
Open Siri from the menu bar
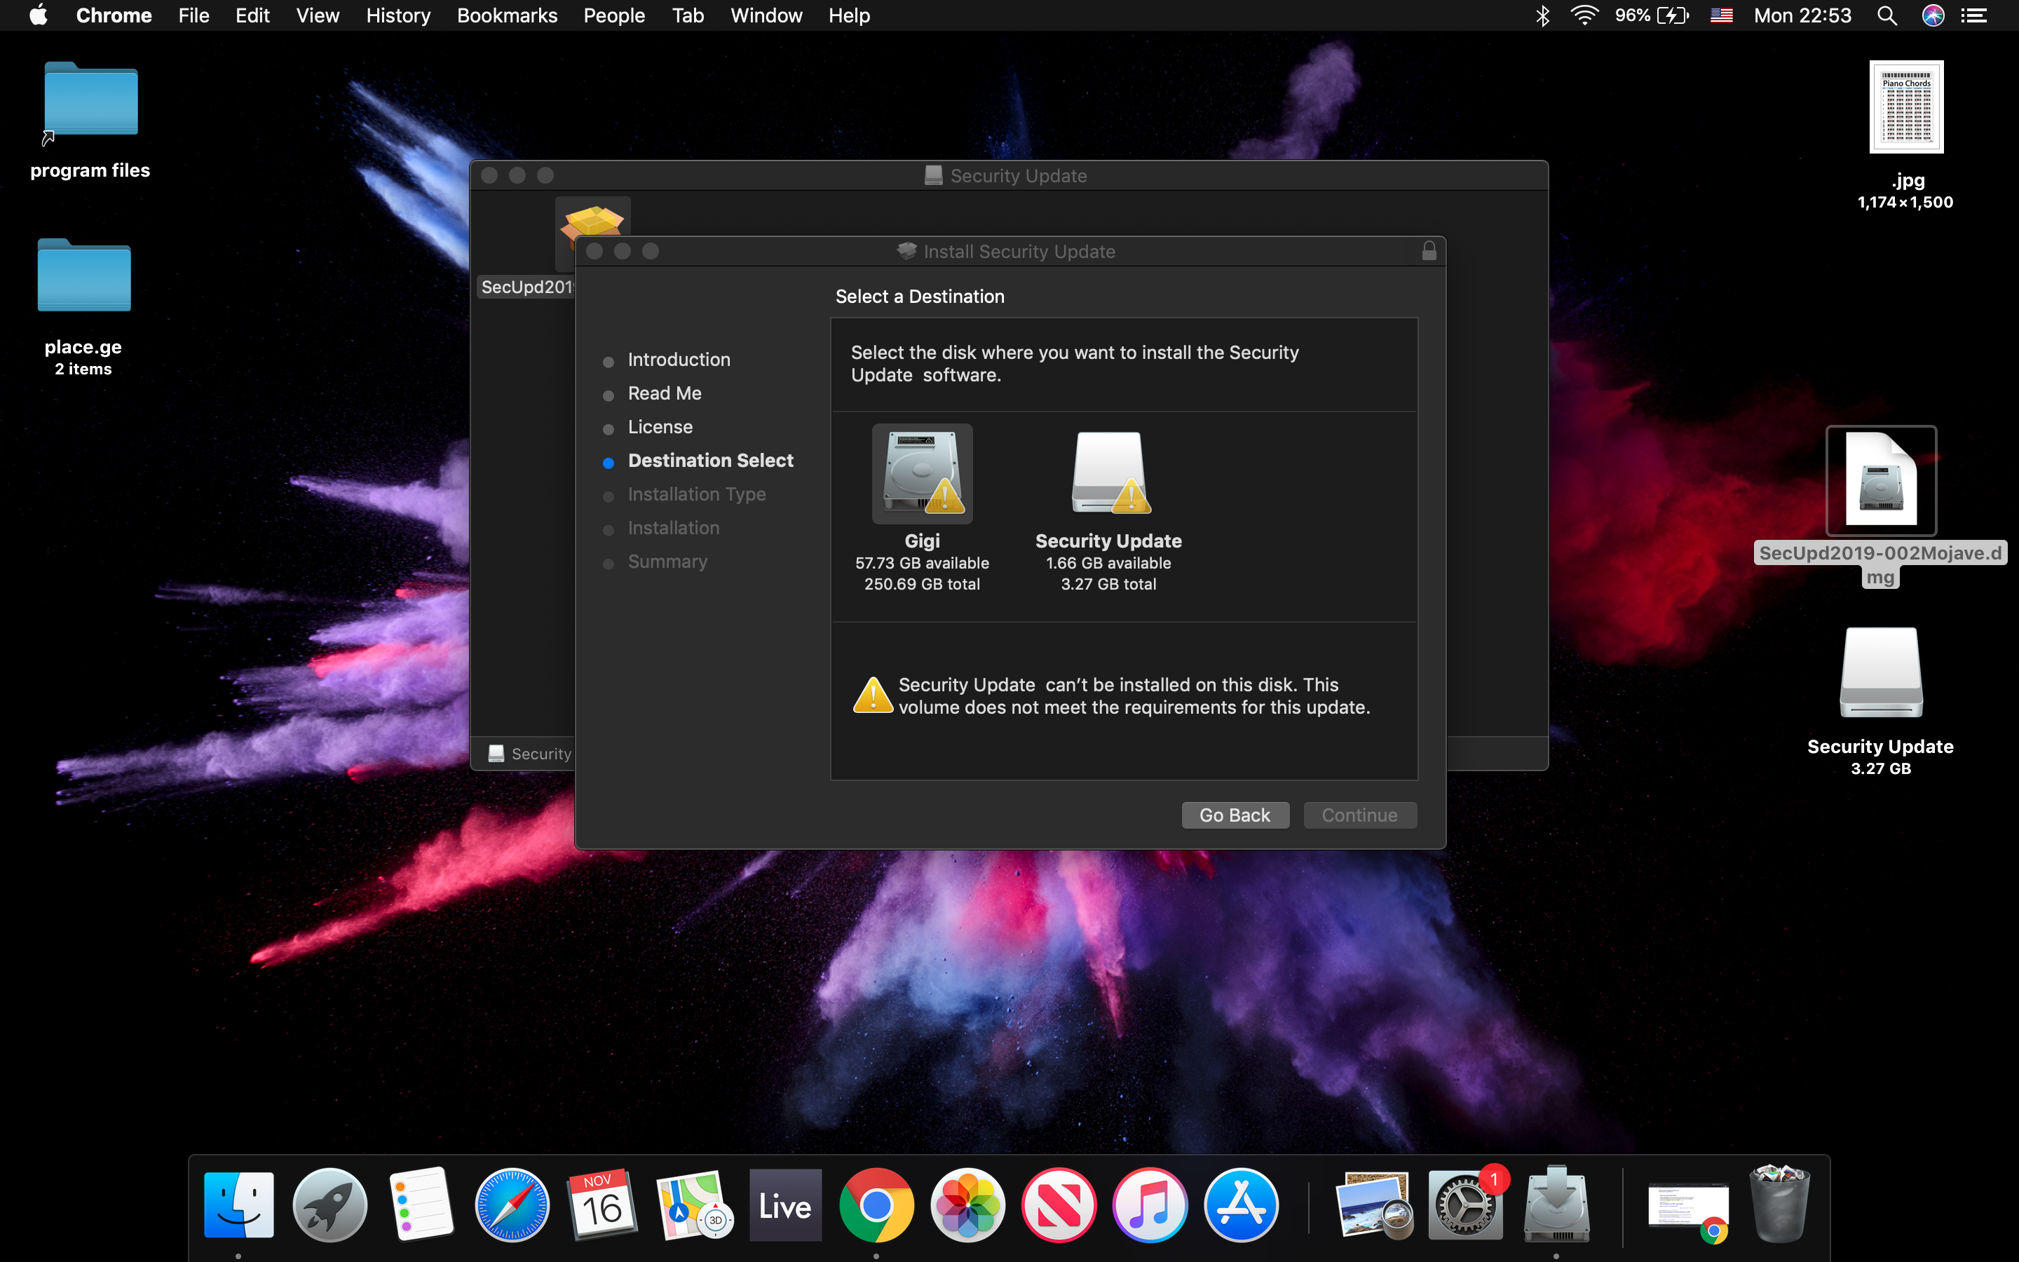(x=1933, y=16)
